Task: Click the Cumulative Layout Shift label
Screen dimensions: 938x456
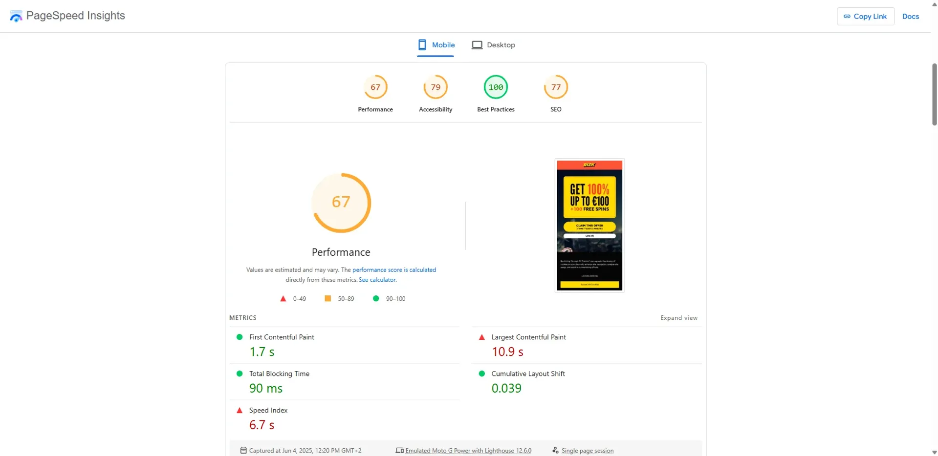Action: tap(528, 373)
